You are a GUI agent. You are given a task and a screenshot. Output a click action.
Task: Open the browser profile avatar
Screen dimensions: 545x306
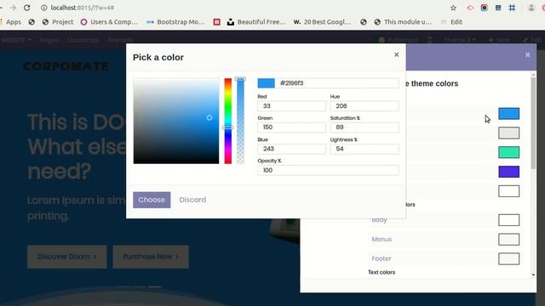[531, 8]
